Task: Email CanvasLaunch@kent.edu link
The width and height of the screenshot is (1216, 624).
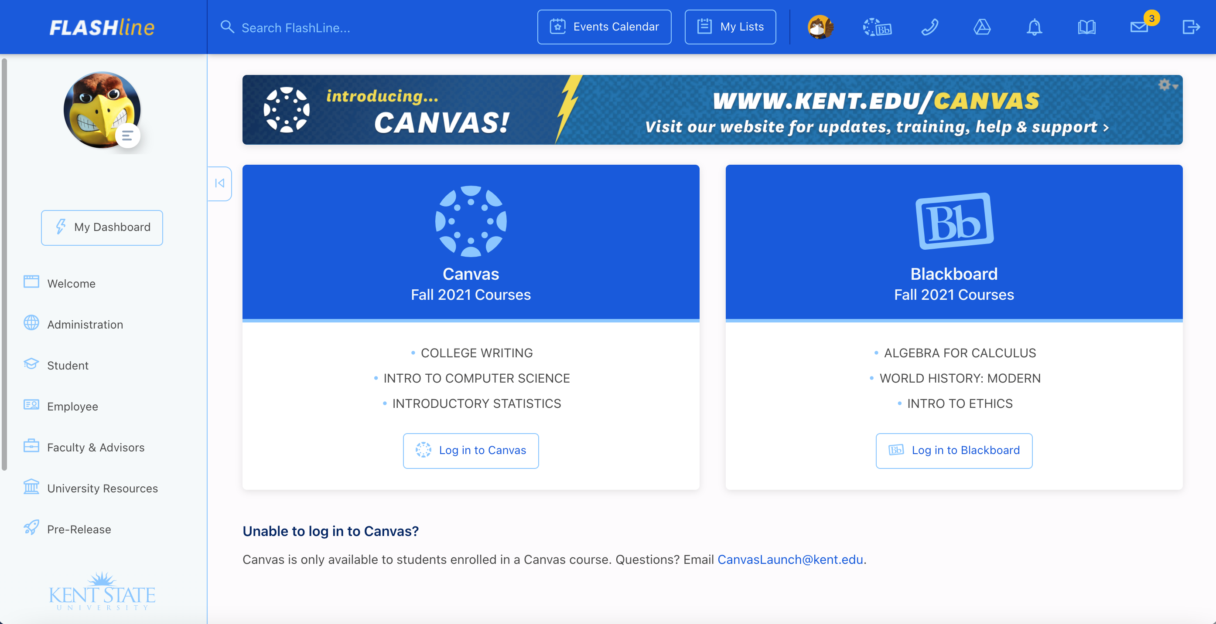Action: (x=790, y=560)
